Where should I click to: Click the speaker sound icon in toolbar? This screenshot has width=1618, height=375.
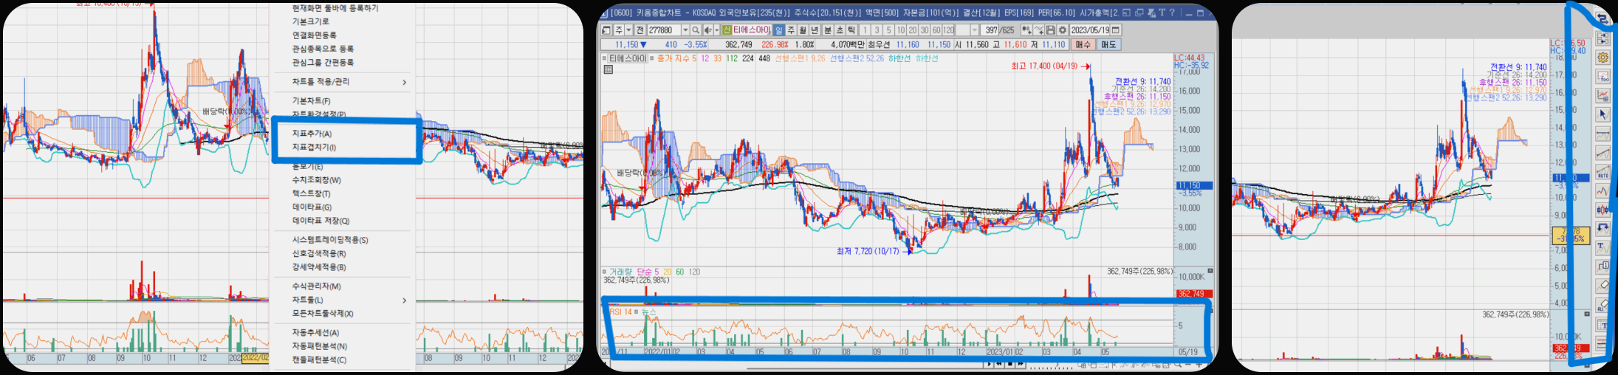click(707, 30)
